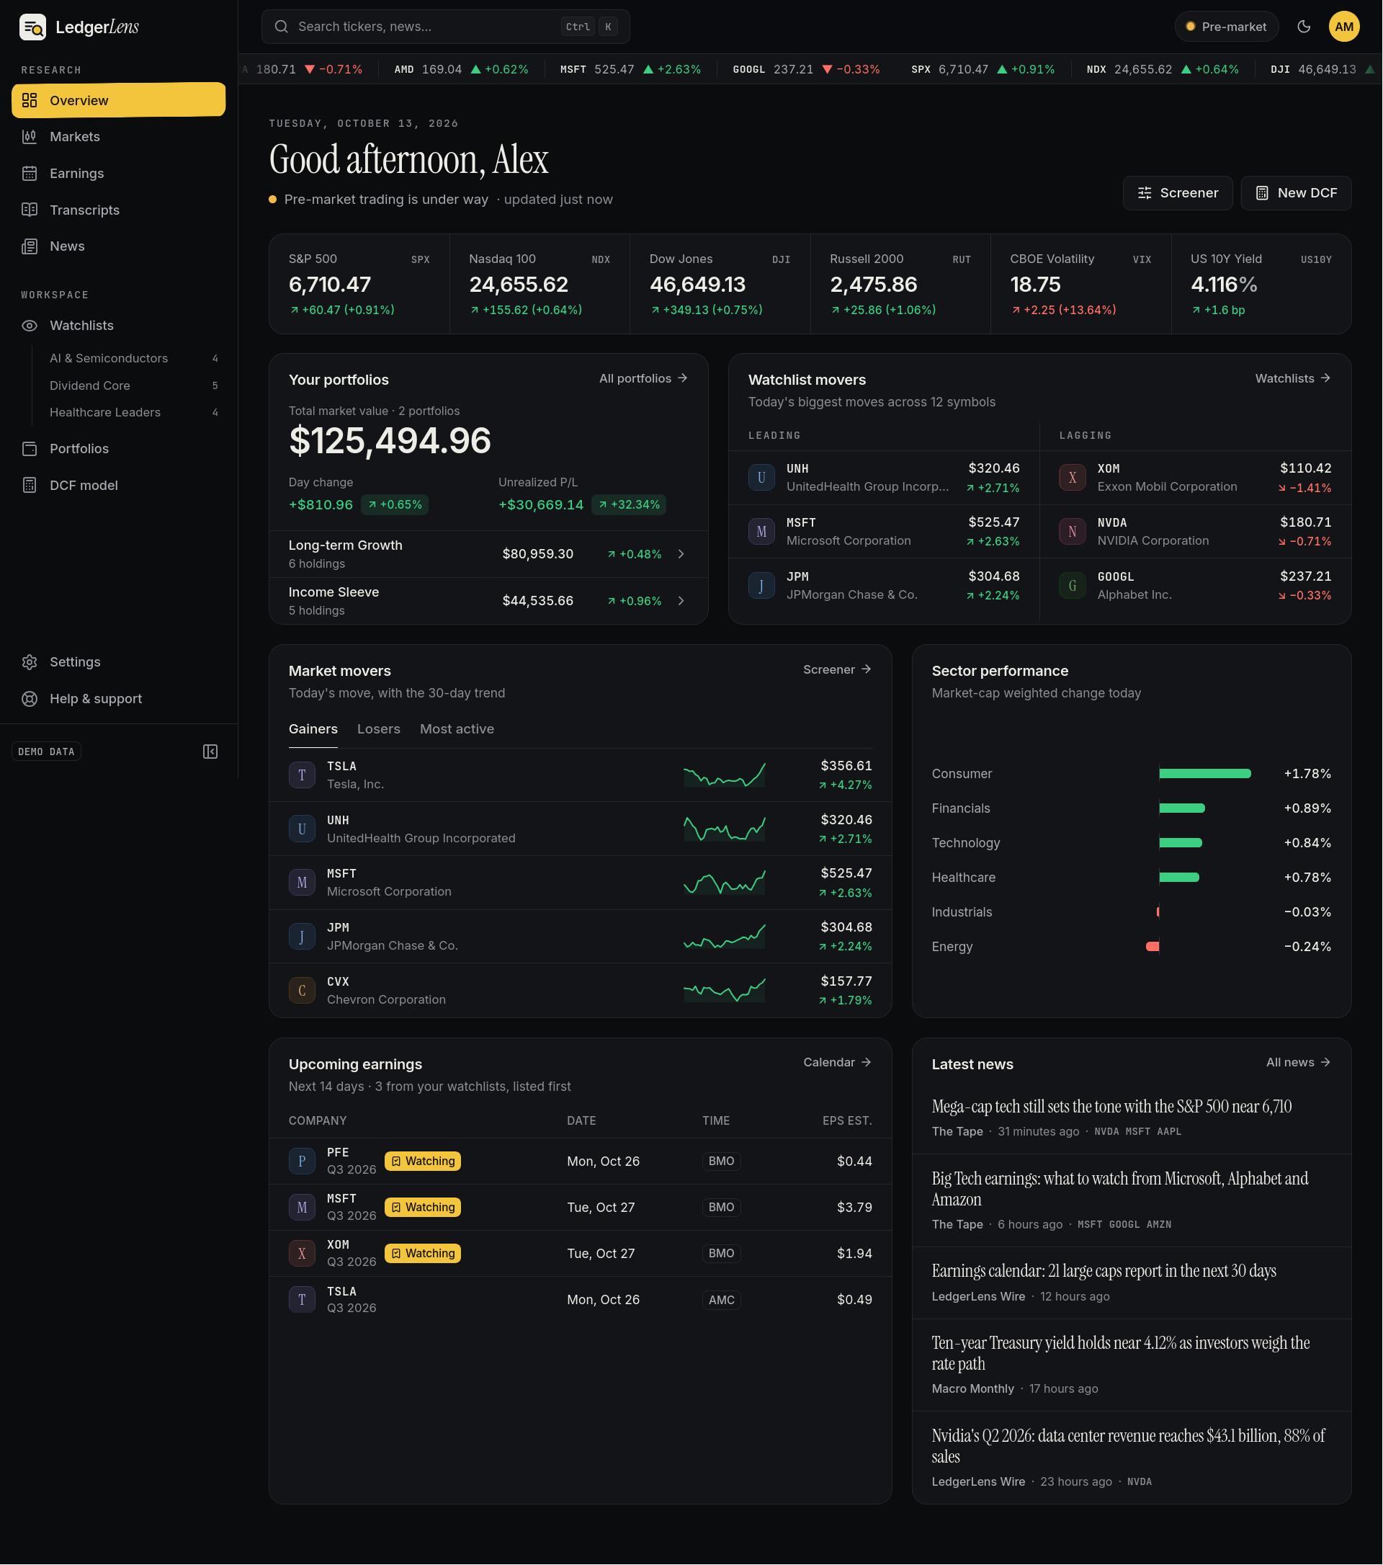Switch to the Most active tab
This screenshot has width=1383, height=1565.
click(457, 730)
